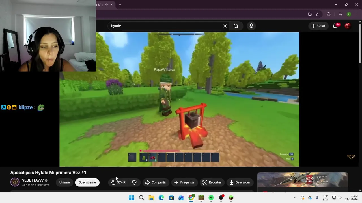Open the volume tray icon
This screenshot has height=203, width=362.
[x=340, y=198]
